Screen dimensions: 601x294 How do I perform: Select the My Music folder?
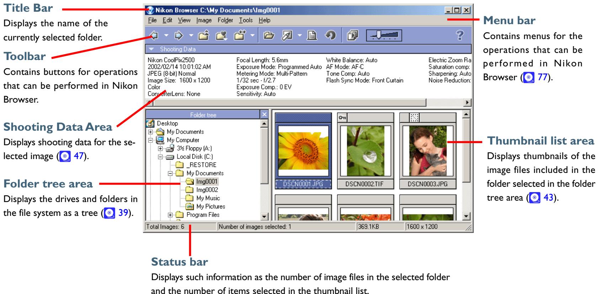[x=208, y=198]
